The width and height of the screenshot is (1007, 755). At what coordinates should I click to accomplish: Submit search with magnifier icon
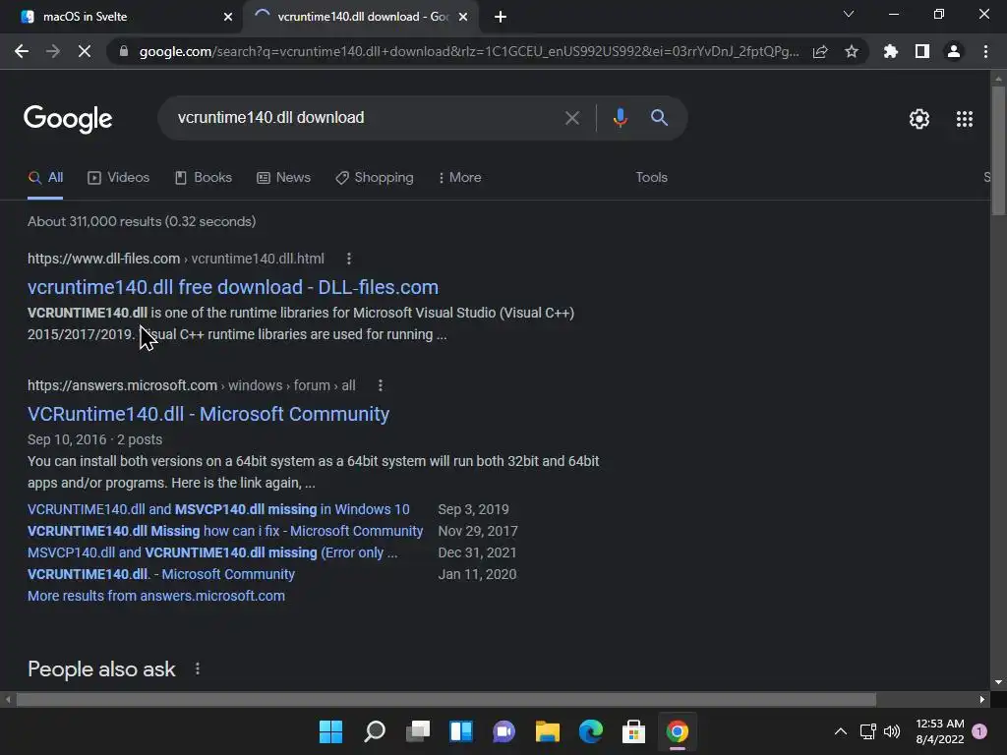click(659, 118)
